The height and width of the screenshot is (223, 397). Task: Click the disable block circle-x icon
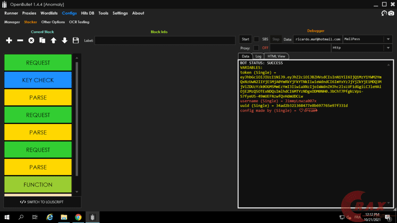31,41
